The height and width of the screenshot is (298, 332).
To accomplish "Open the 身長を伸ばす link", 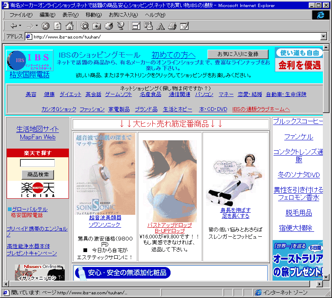I will (235, 210).
